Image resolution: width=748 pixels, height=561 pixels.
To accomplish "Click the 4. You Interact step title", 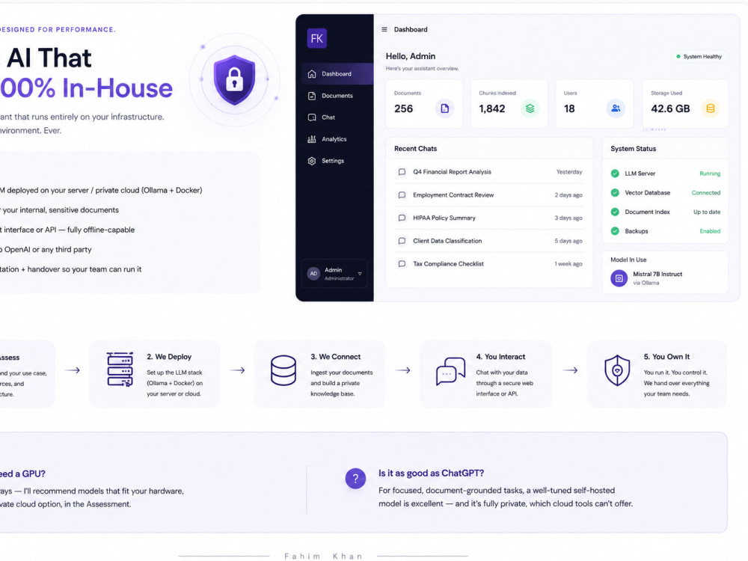I will (x=500, y=357).
